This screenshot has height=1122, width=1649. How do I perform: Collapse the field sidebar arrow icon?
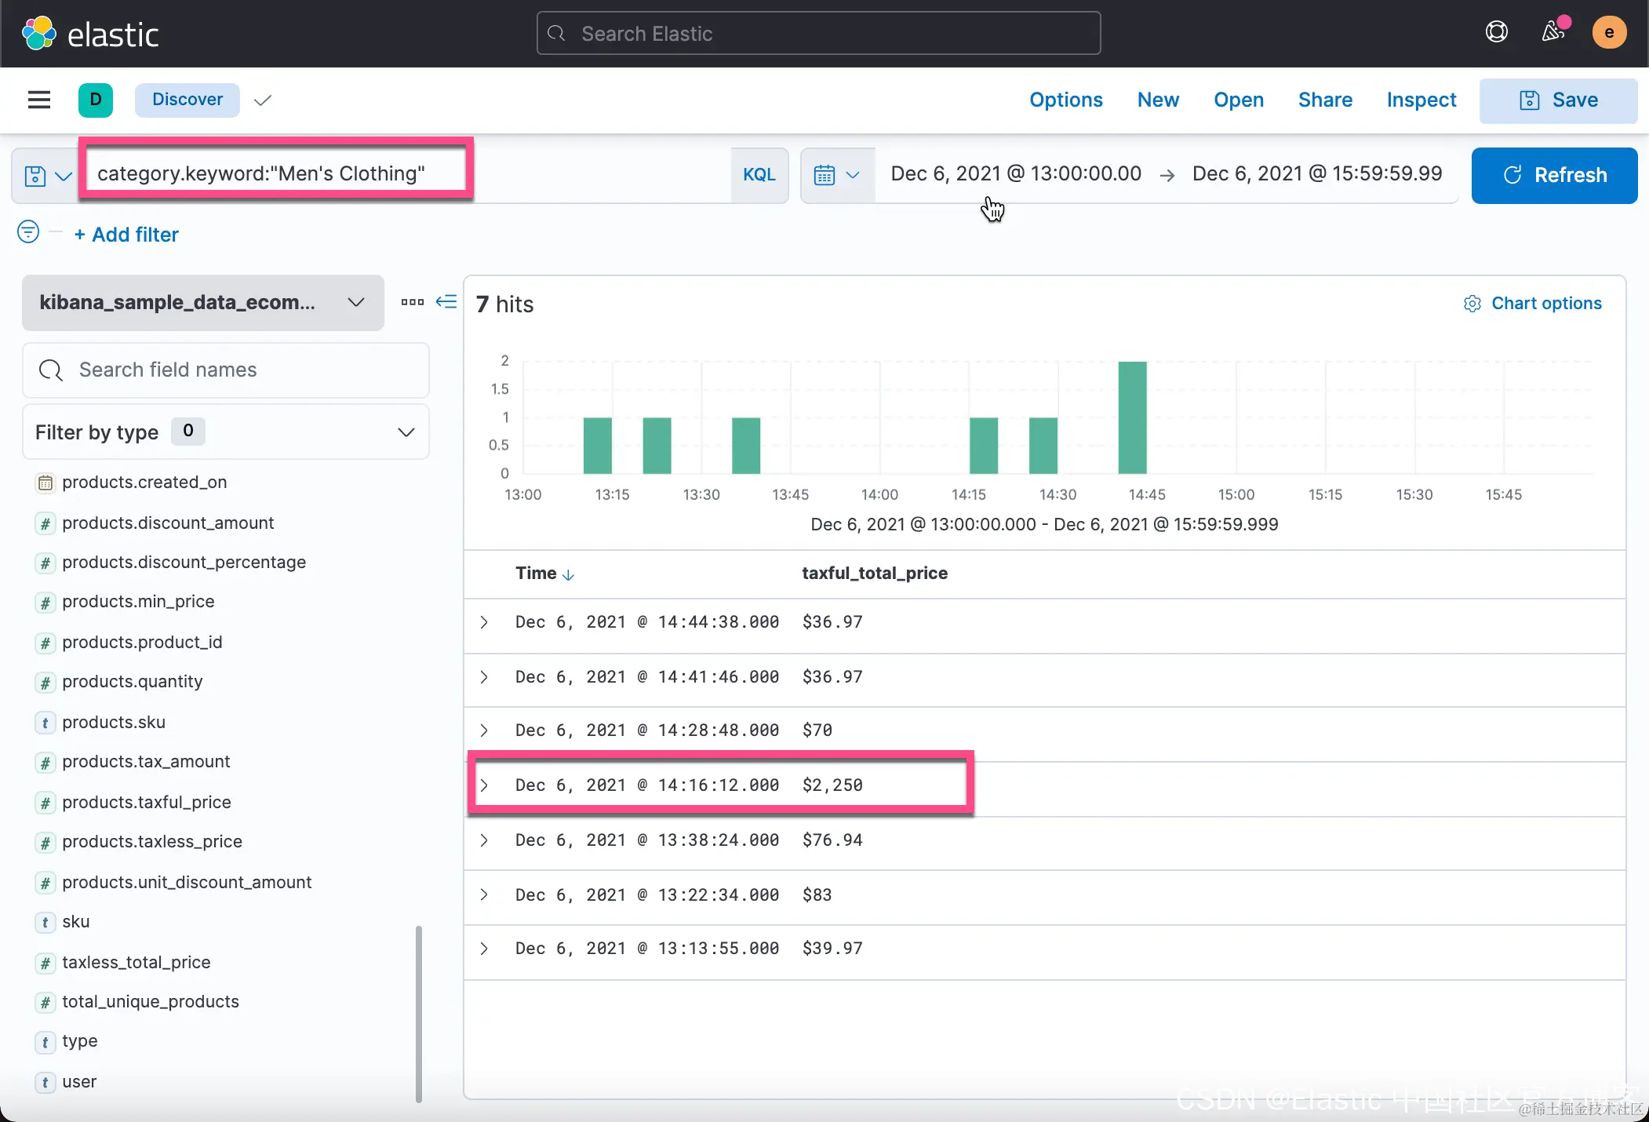(x=446, y=302)
